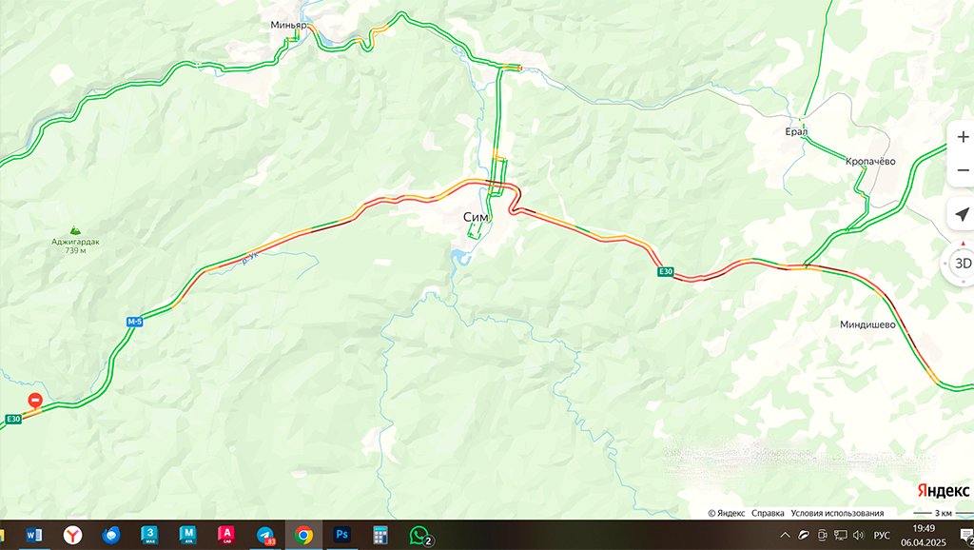Click the Сим town label
The width and height of the screenshot is (974, 550).
(x=476, y=217)
